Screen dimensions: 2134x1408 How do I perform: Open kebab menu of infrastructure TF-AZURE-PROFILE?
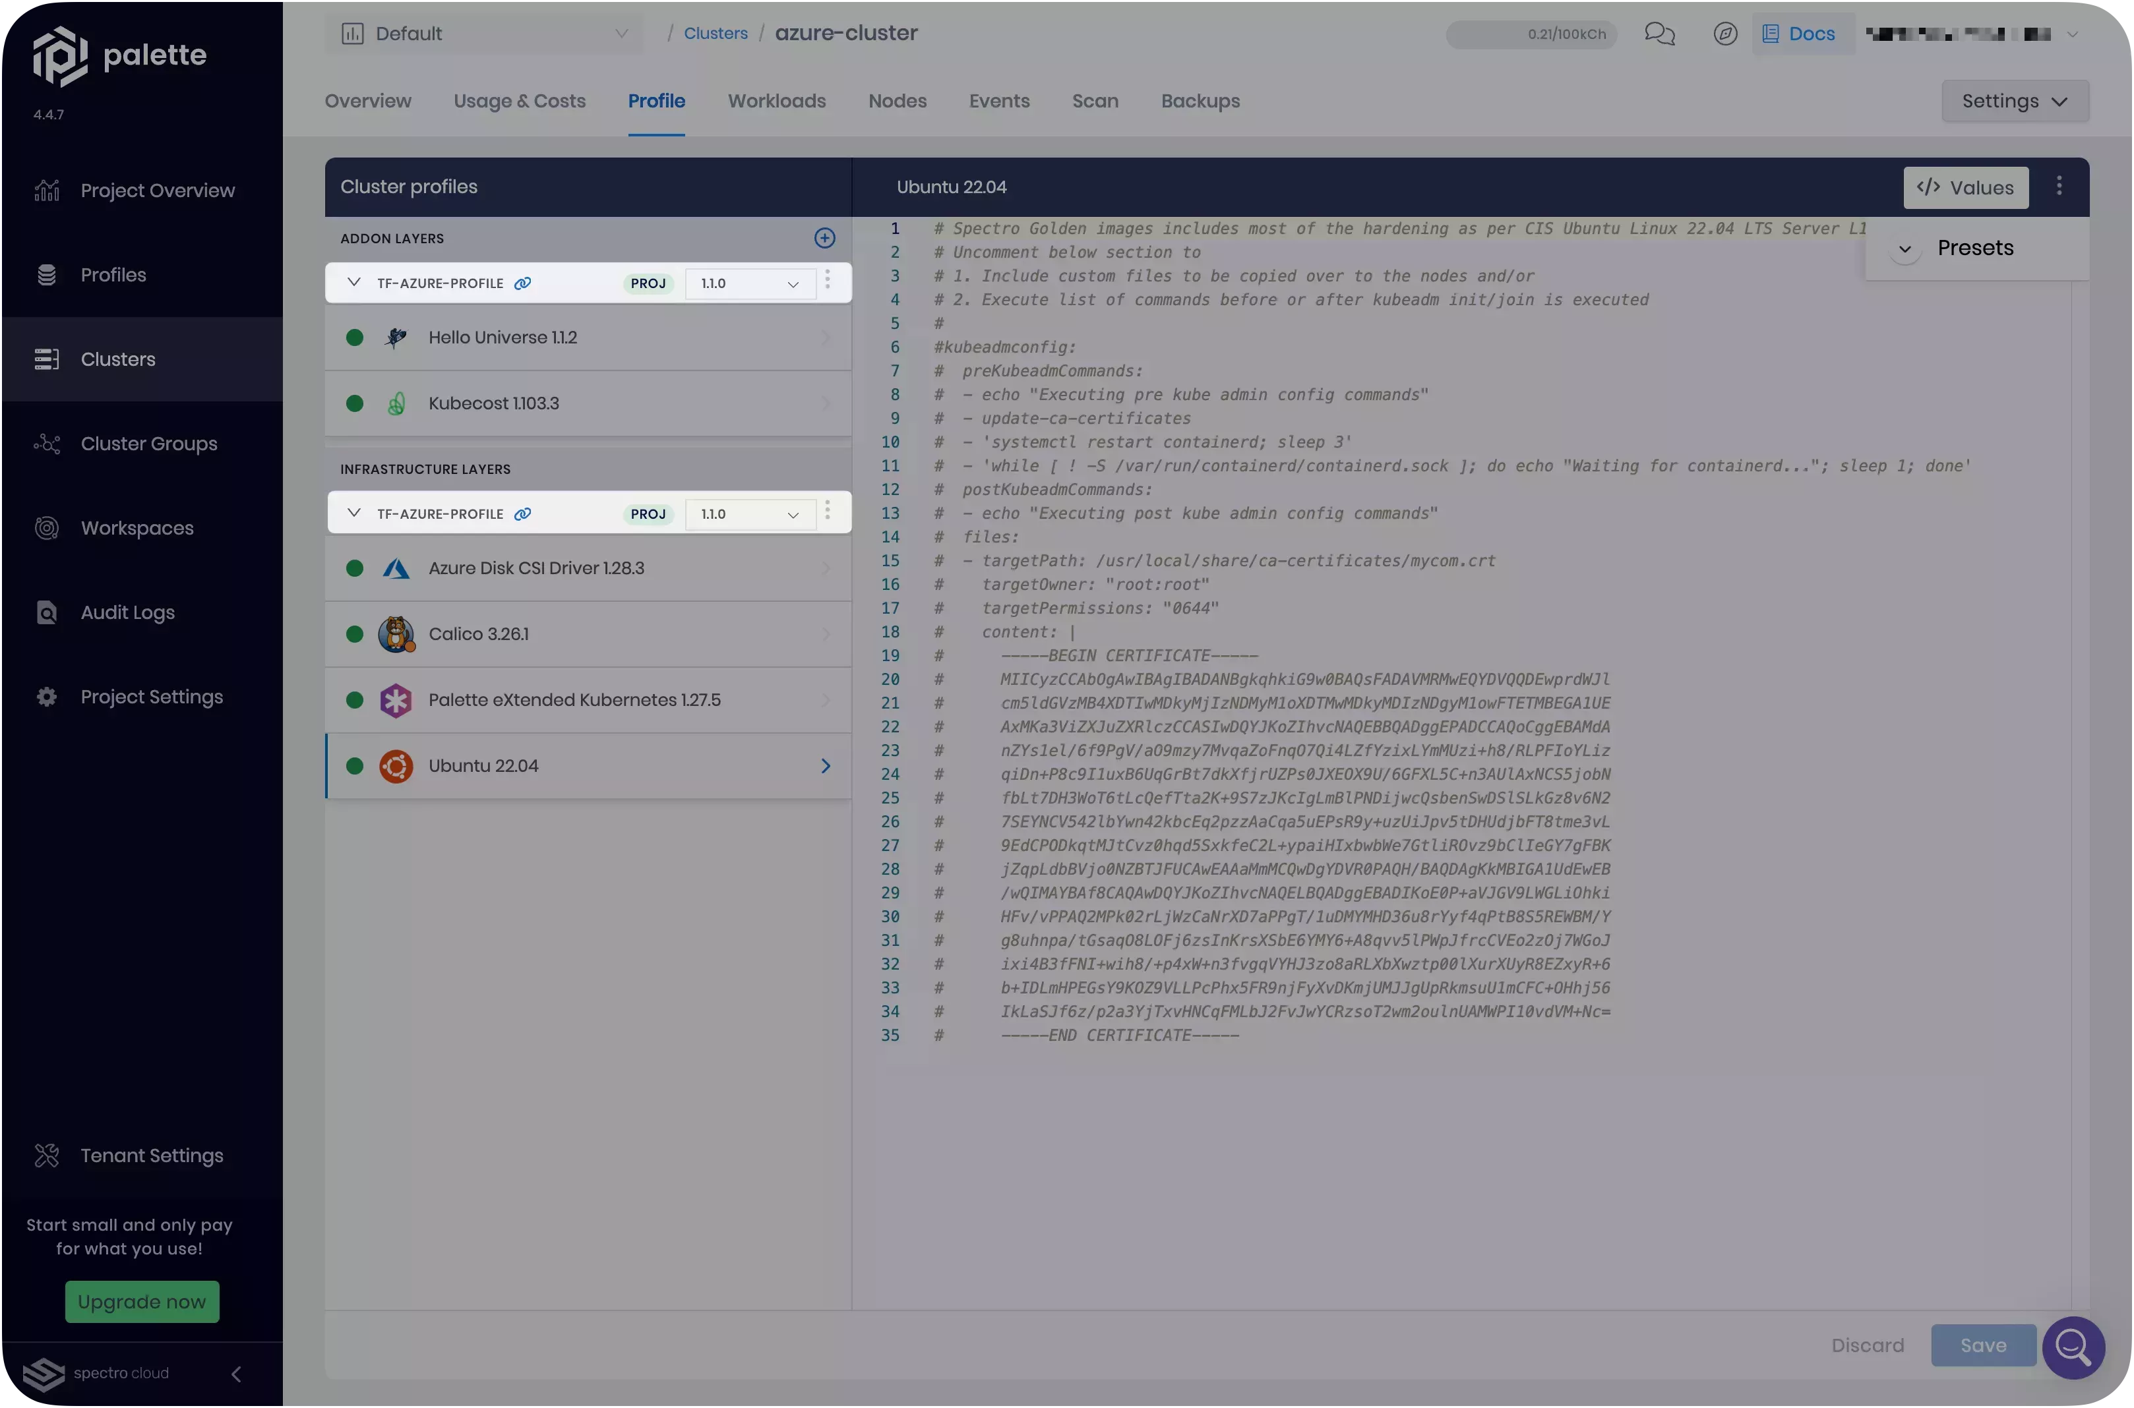click(828, 511)
